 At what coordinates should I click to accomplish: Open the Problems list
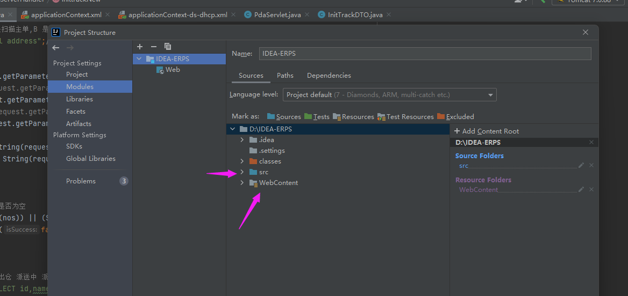(x=81, y=181)
